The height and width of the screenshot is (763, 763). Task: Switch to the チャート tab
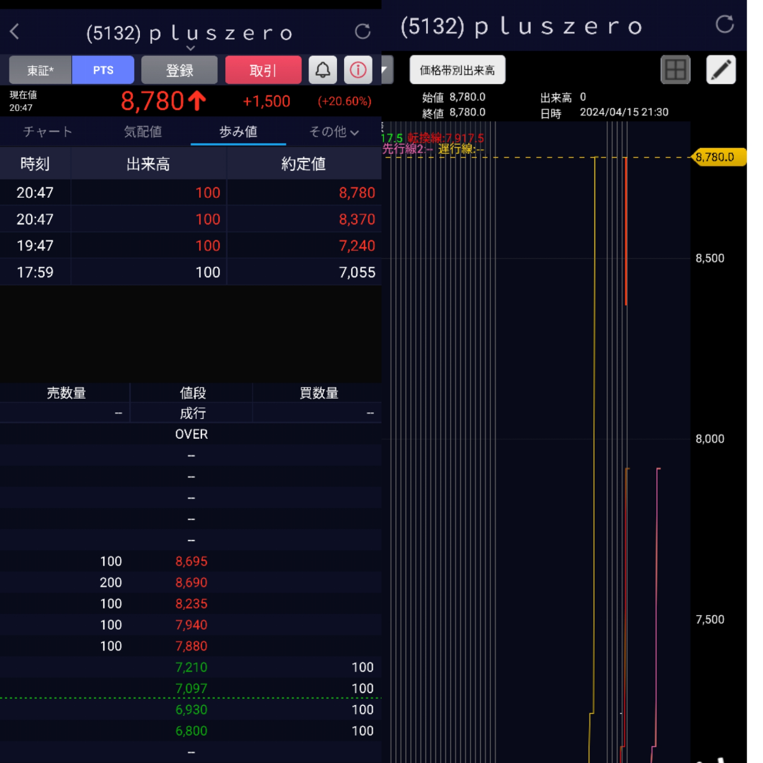[x=48, y=132]
